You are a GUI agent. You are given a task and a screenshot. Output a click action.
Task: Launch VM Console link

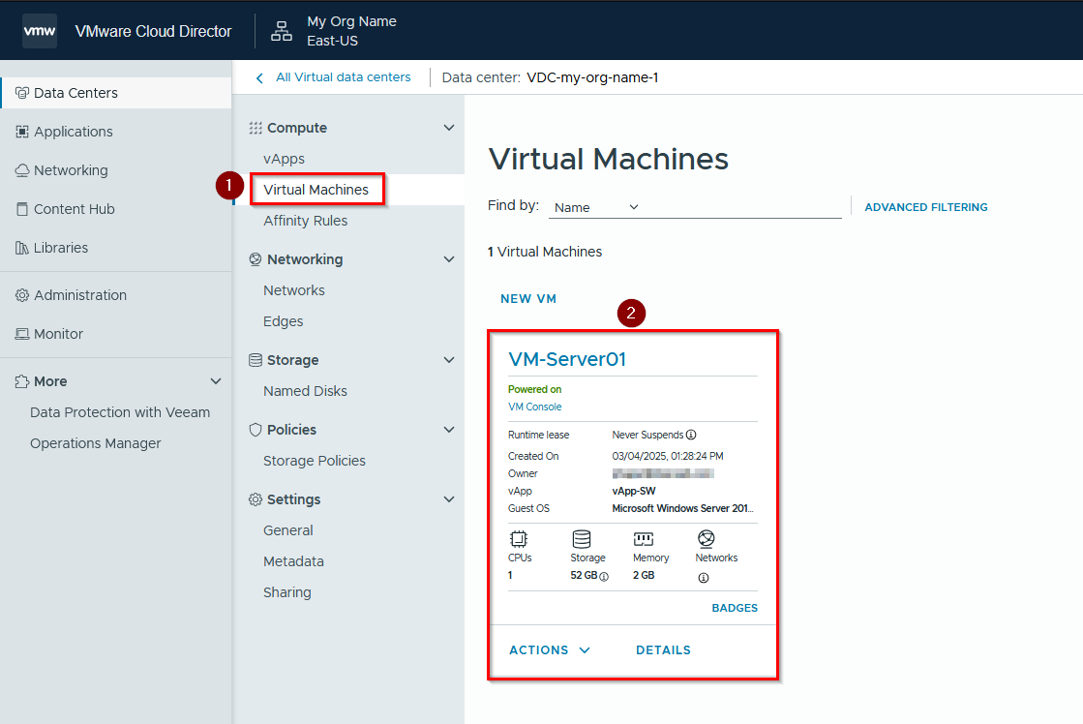534,407
